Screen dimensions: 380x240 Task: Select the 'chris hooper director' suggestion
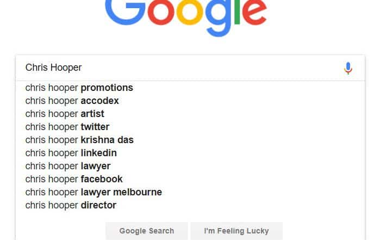[71, 205]
